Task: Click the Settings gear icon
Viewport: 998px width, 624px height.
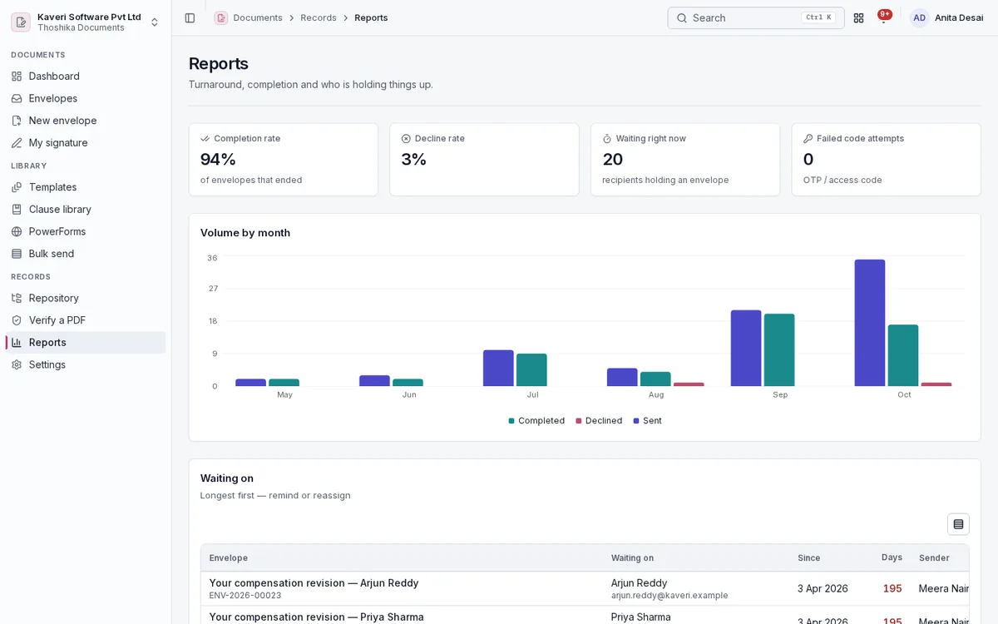Action: [17, 364]
